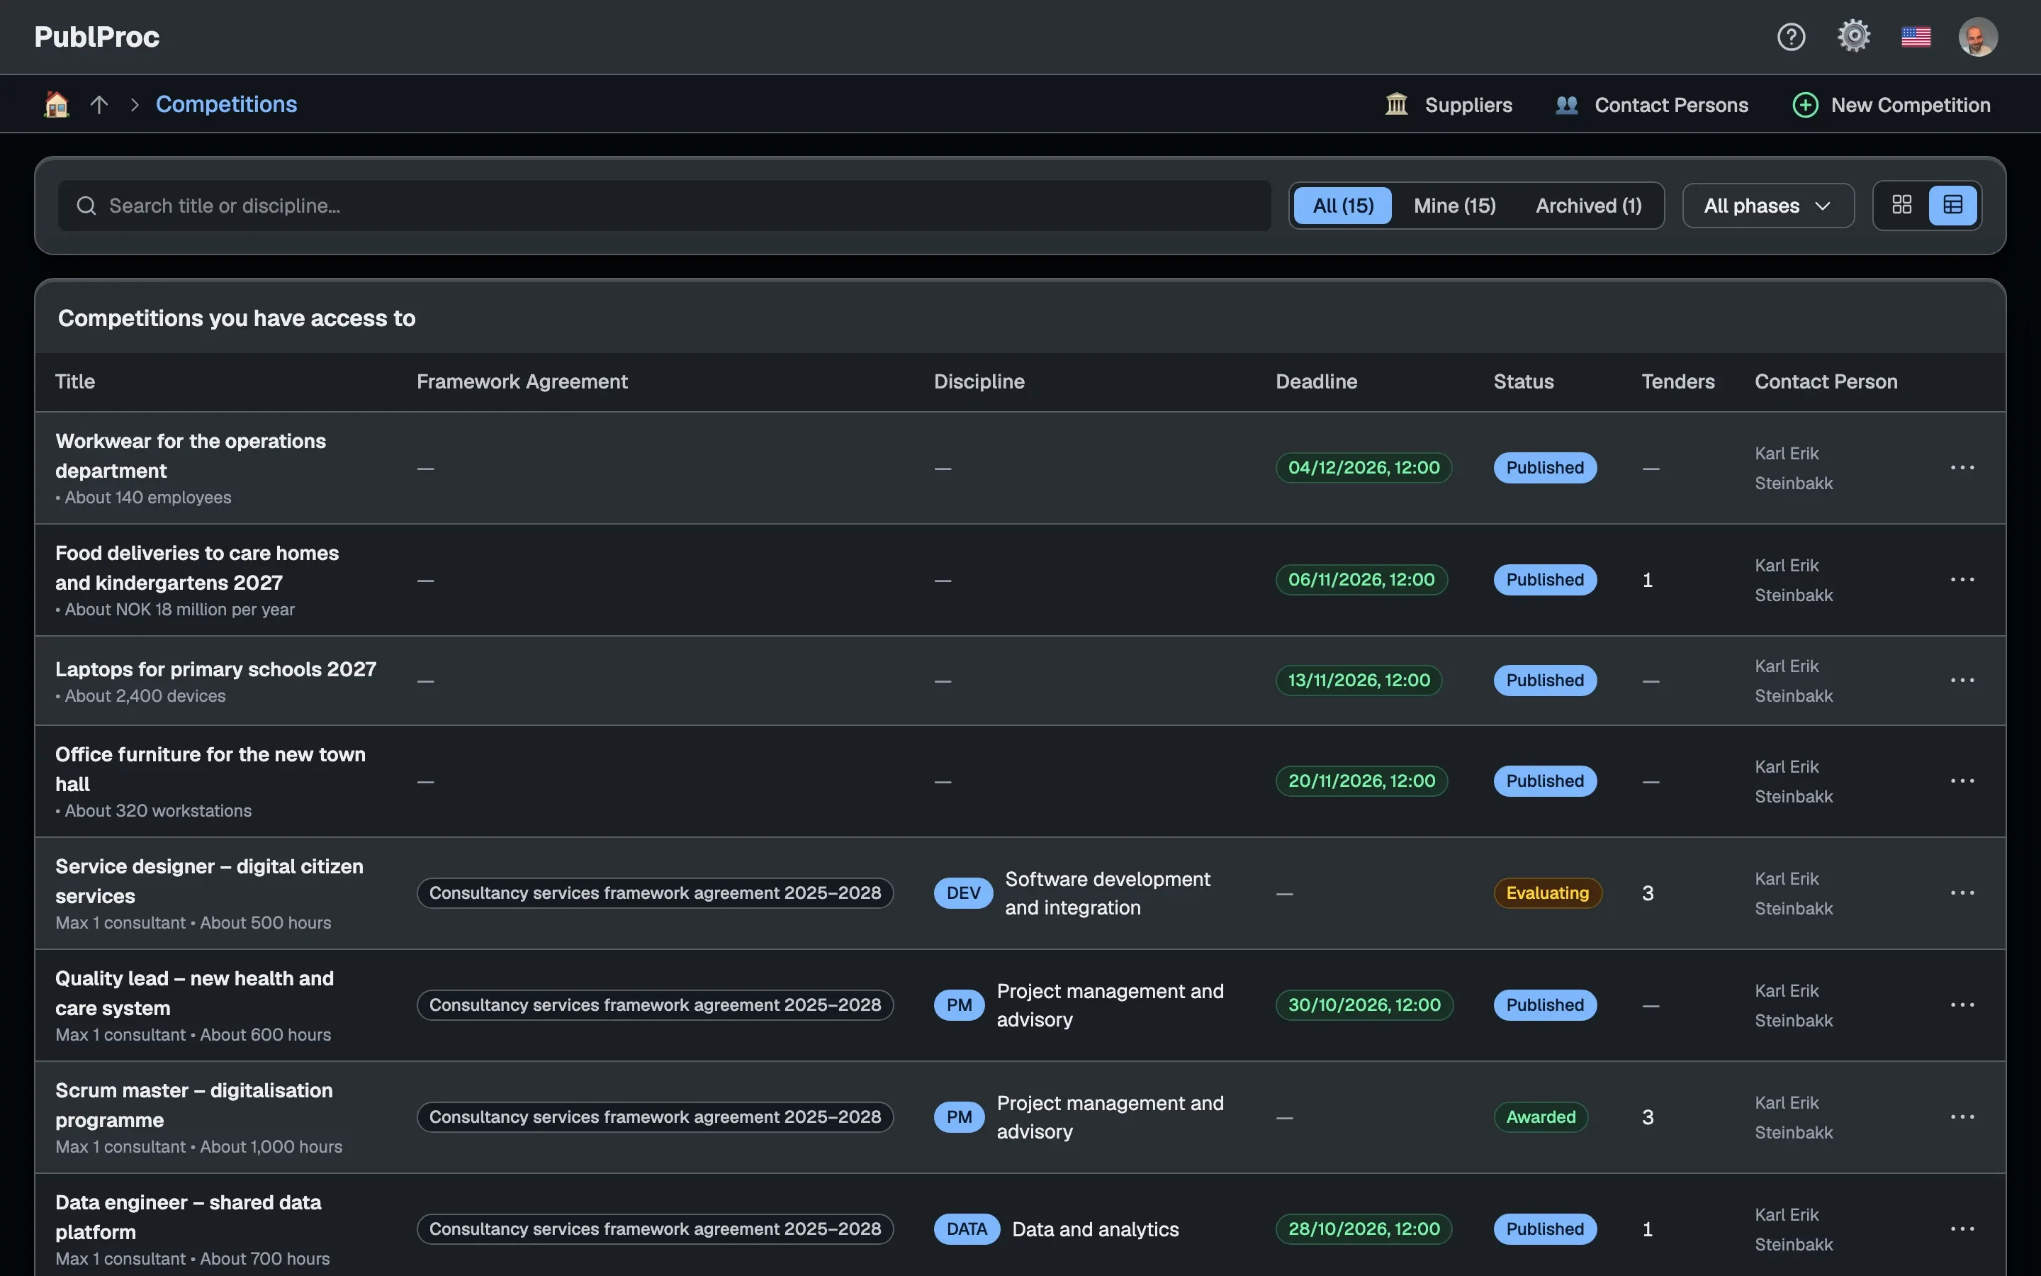Open Workwear for the operations department
The width and height of the screenshot is (2041, 1276).
pyautogui.click(x=191, y=456)
